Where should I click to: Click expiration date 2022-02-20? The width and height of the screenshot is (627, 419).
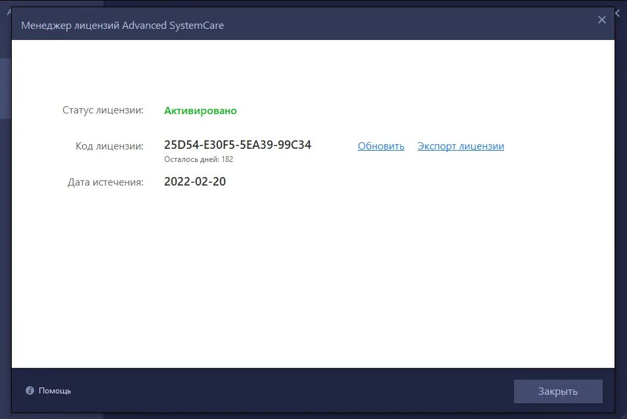coord(195,182)
